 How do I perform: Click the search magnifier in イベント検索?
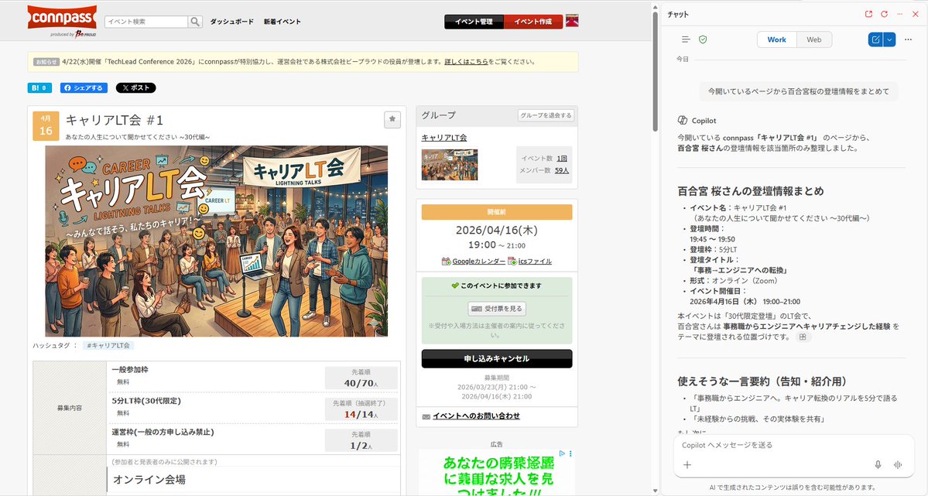pyautogui.click(x=196, y=22)
